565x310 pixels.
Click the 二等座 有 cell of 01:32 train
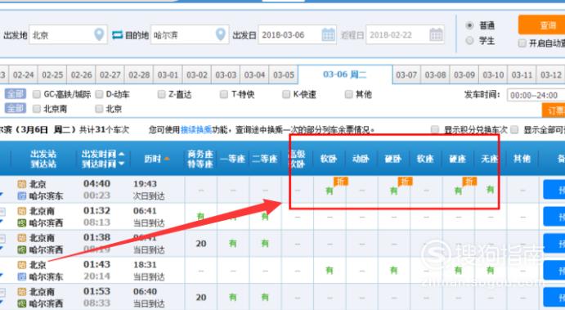coord(265,216)
